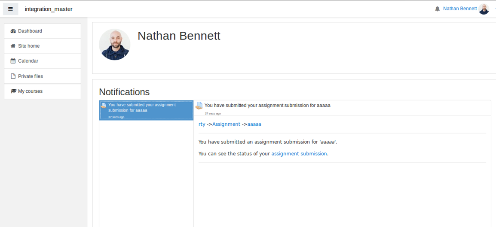The height and width of the screenshot is (227, 496).
Task: Click the Nathan Bennett name link in header
Action: (460, 9)
